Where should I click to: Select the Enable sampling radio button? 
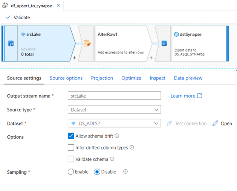coord(71,172)
